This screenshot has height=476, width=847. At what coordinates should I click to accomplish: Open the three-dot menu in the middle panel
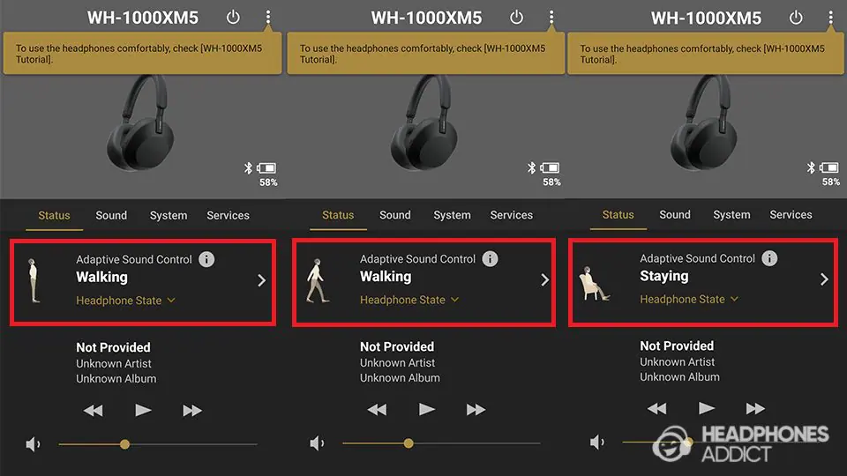tap(551, 18)
